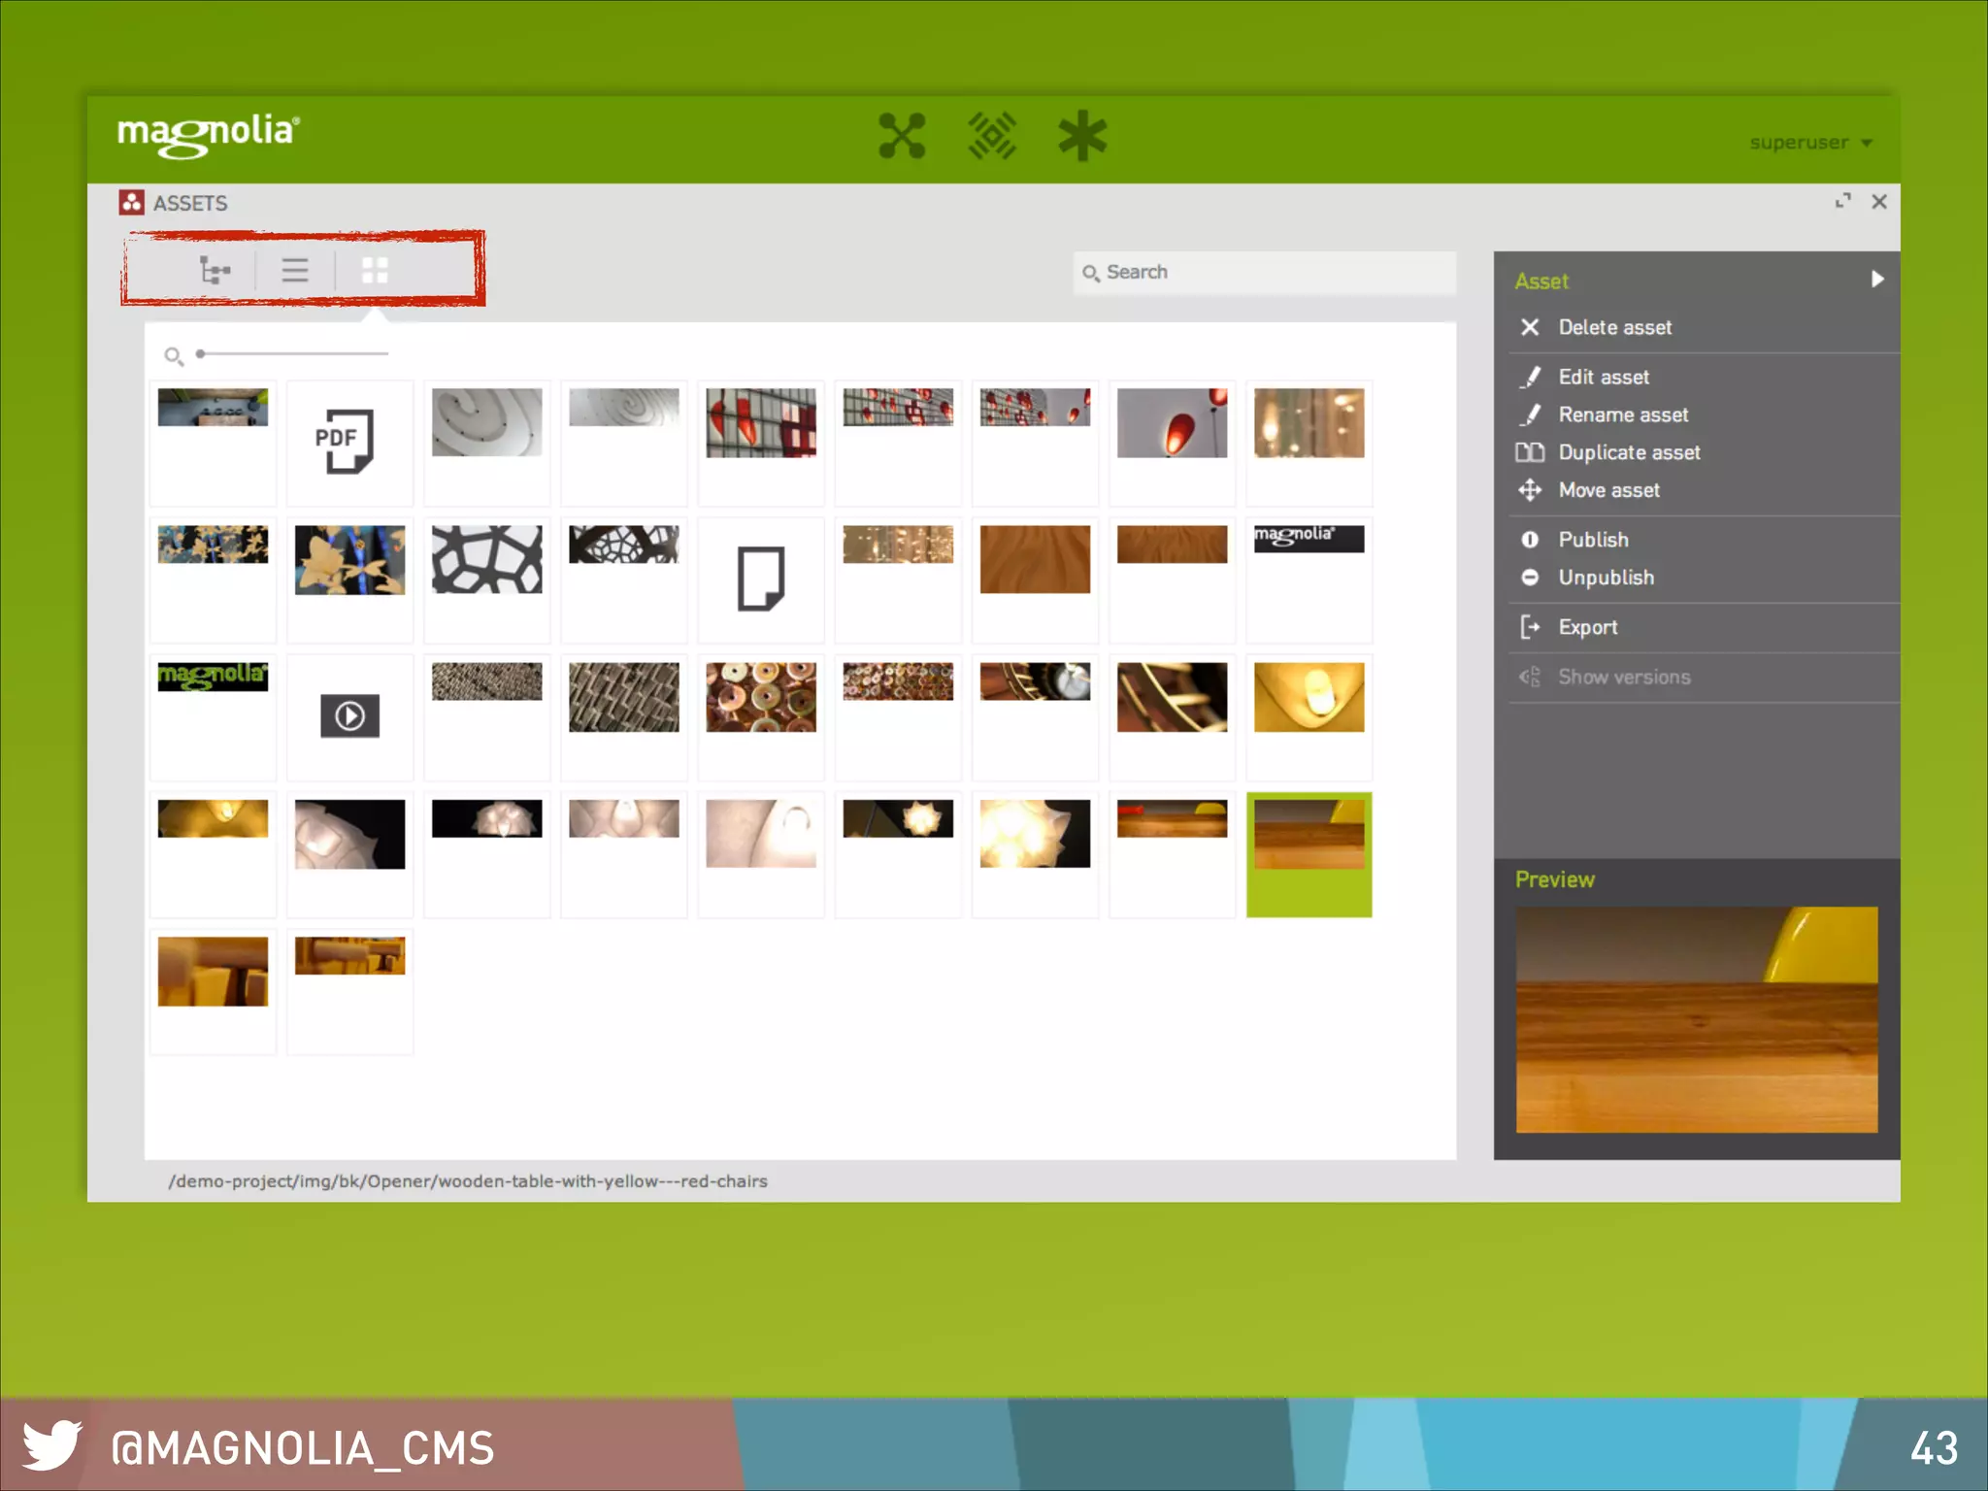Screen dimensions: 1988x1491
Task: Click Edit asset action
Action: [1604, 377]
